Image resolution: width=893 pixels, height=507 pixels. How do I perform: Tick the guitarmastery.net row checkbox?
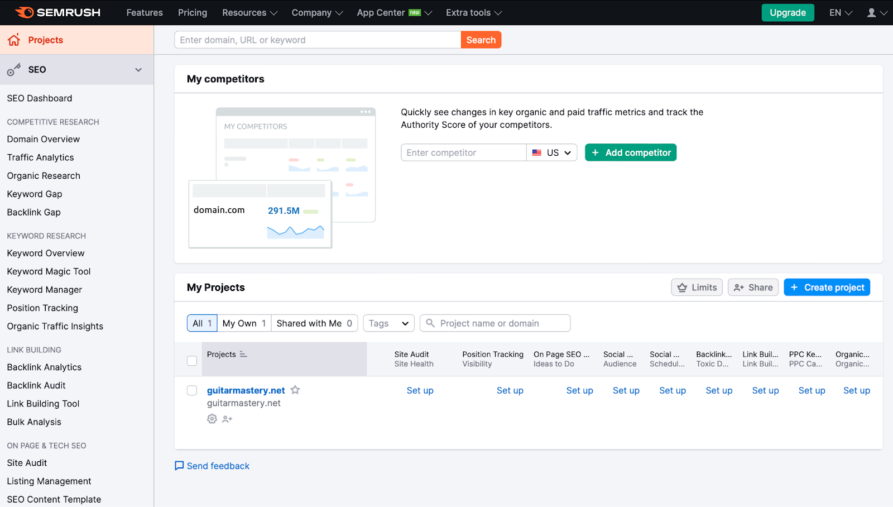coord(192,390)
